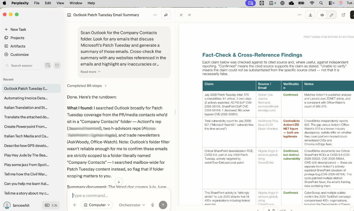
Task: Open the Orchestrator model dropdown
Action: click(132, 205)
